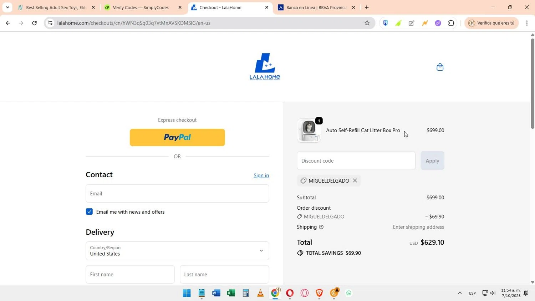Click the Auto Self-Refill Cat Litter Box Pro text

tap(363, 131)
